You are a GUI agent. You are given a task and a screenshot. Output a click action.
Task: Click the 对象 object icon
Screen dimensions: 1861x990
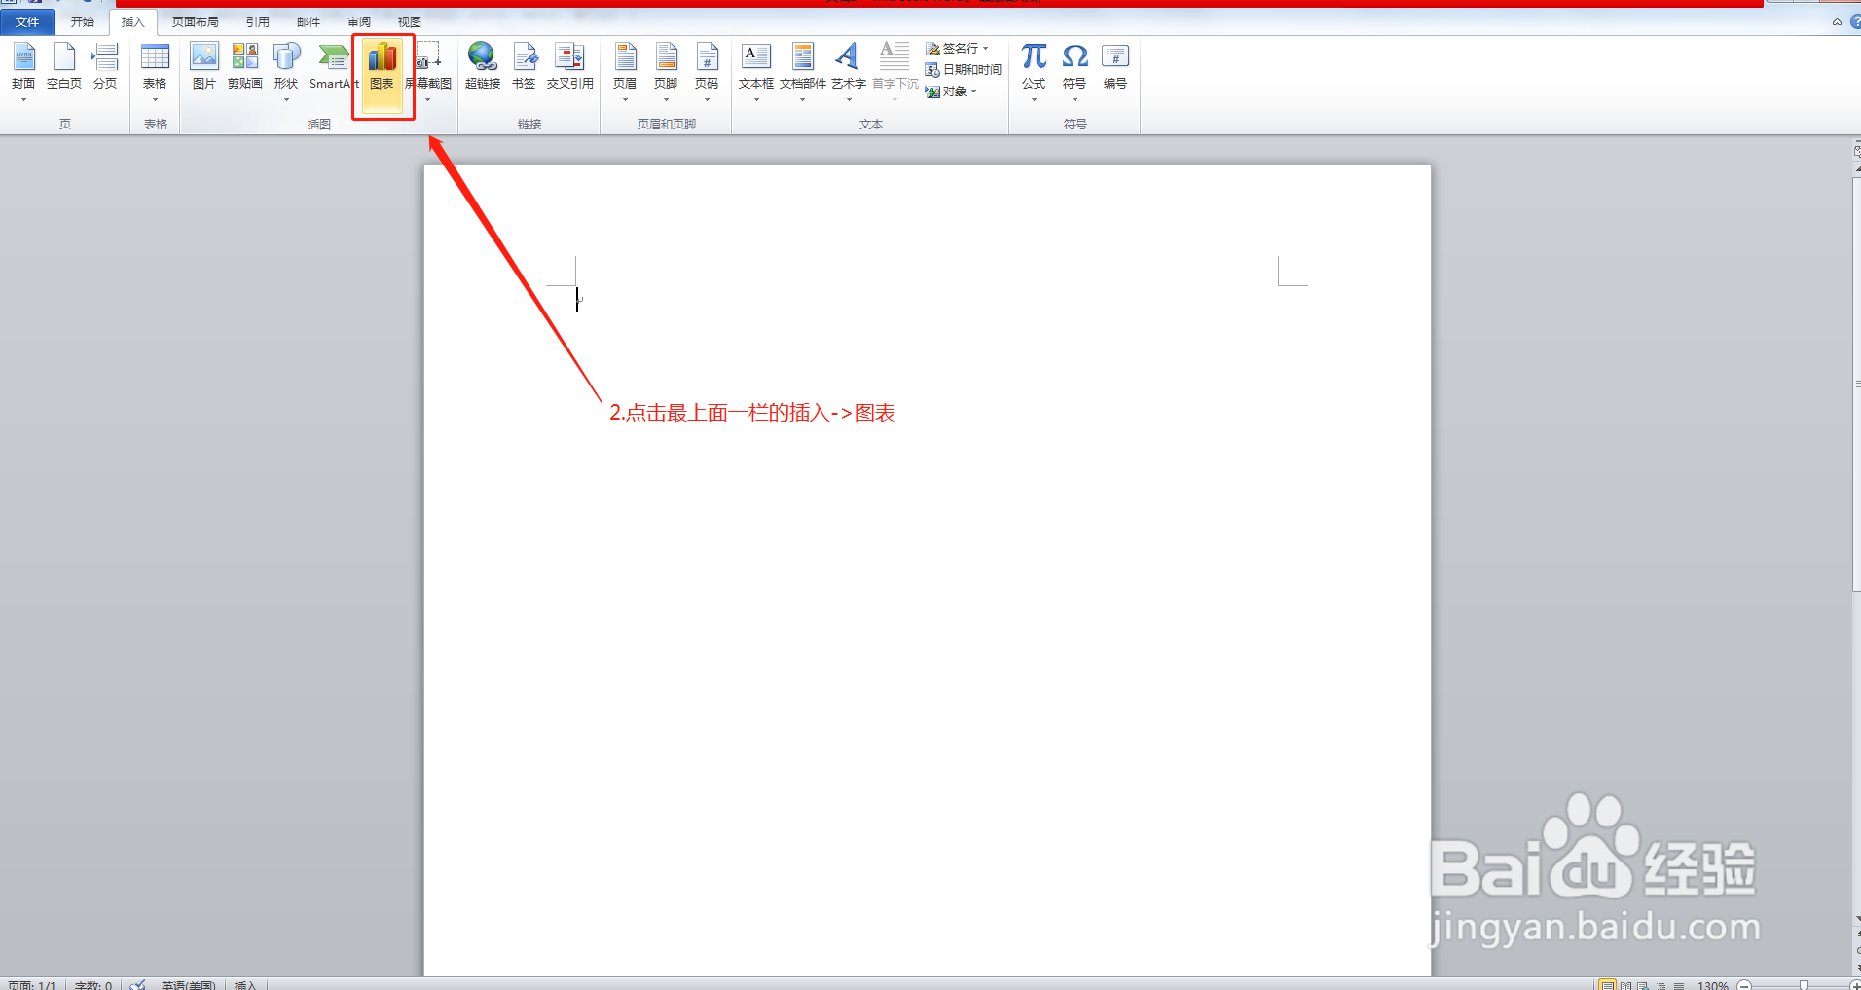932,92
